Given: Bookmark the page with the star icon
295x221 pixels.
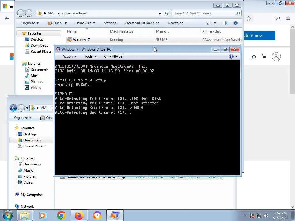Looking at the screenshot, I should (x=249, y=18).
